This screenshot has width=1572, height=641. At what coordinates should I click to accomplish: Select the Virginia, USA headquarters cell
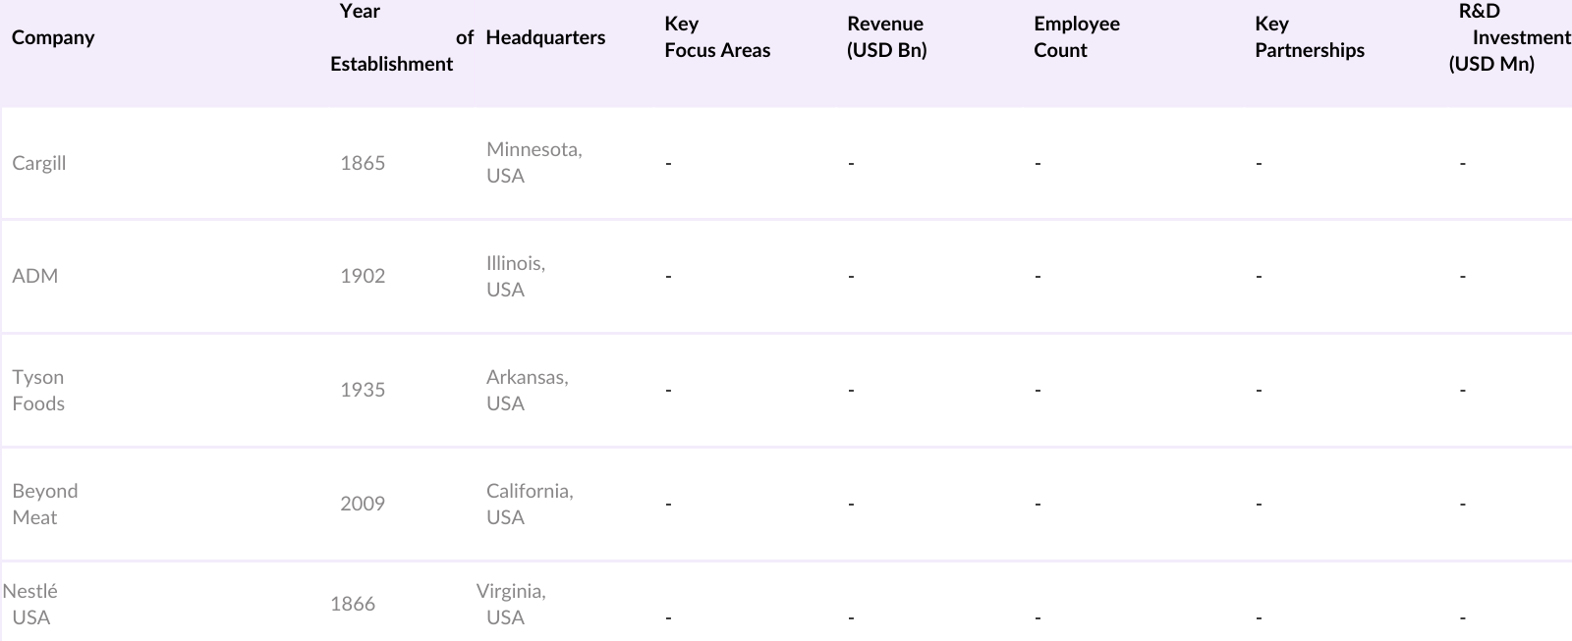pos(511,605)
